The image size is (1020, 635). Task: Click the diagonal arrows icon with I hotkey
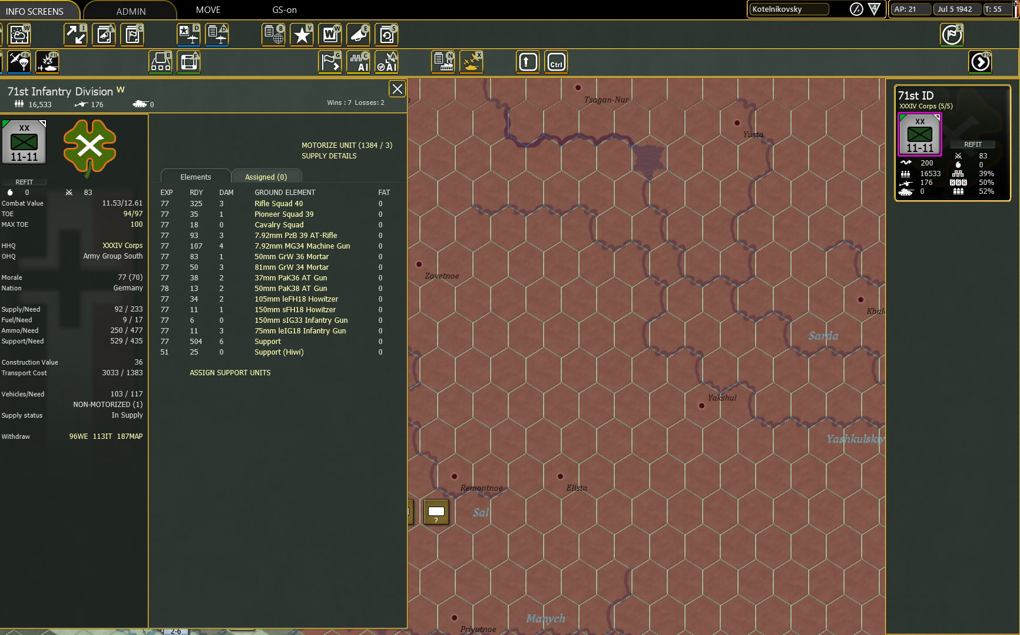click(75, 35)
